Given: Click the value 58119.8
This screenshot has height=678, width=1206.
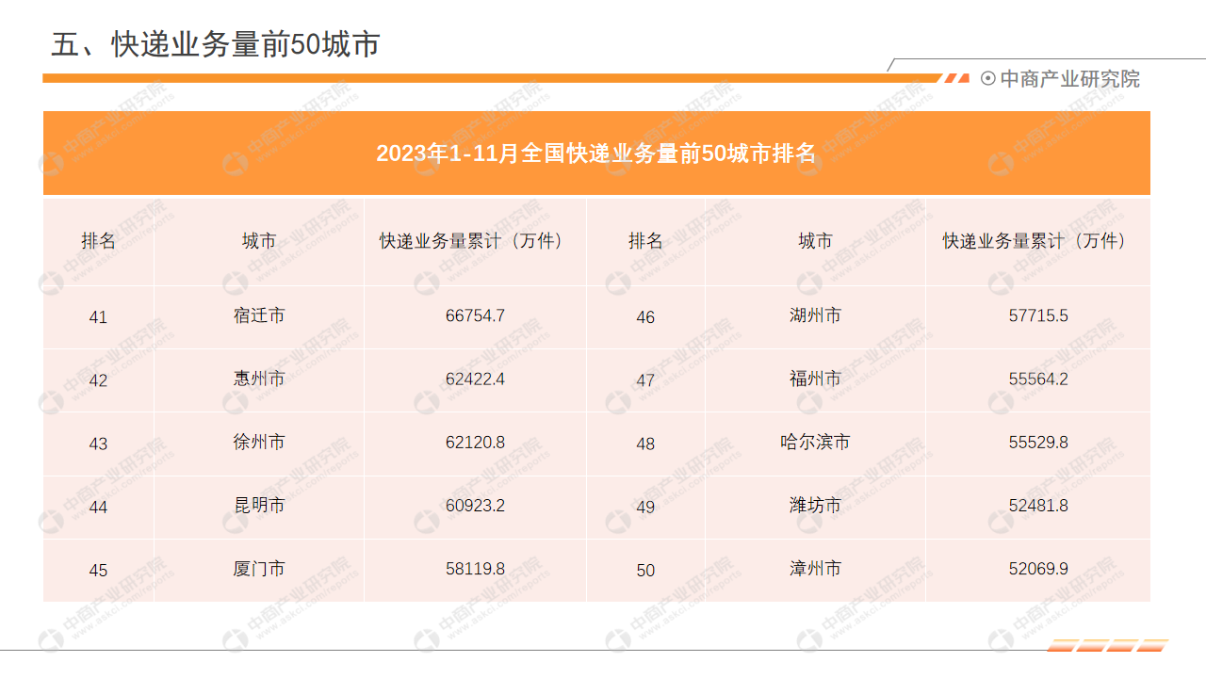Looking at the screenshot, I should (475, 569).
